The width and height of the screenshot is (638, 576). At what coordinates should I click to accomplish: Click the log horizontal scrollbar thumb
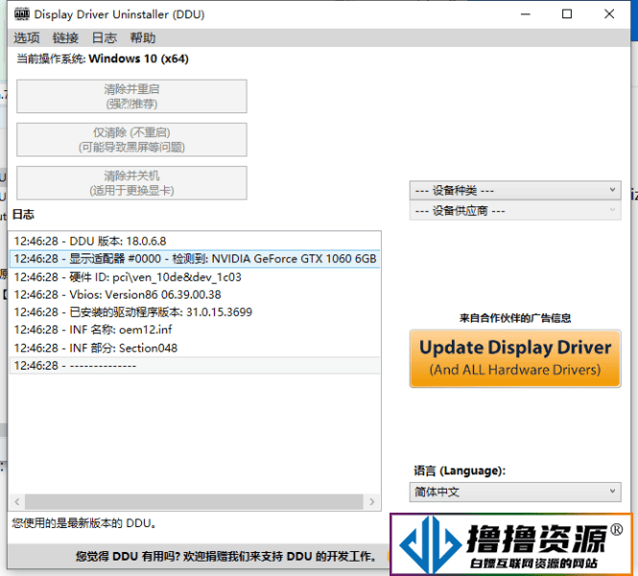194,501
